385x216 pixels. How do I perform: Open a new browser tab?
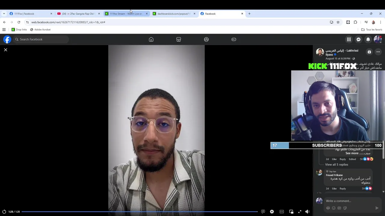[x=249, y=13]
